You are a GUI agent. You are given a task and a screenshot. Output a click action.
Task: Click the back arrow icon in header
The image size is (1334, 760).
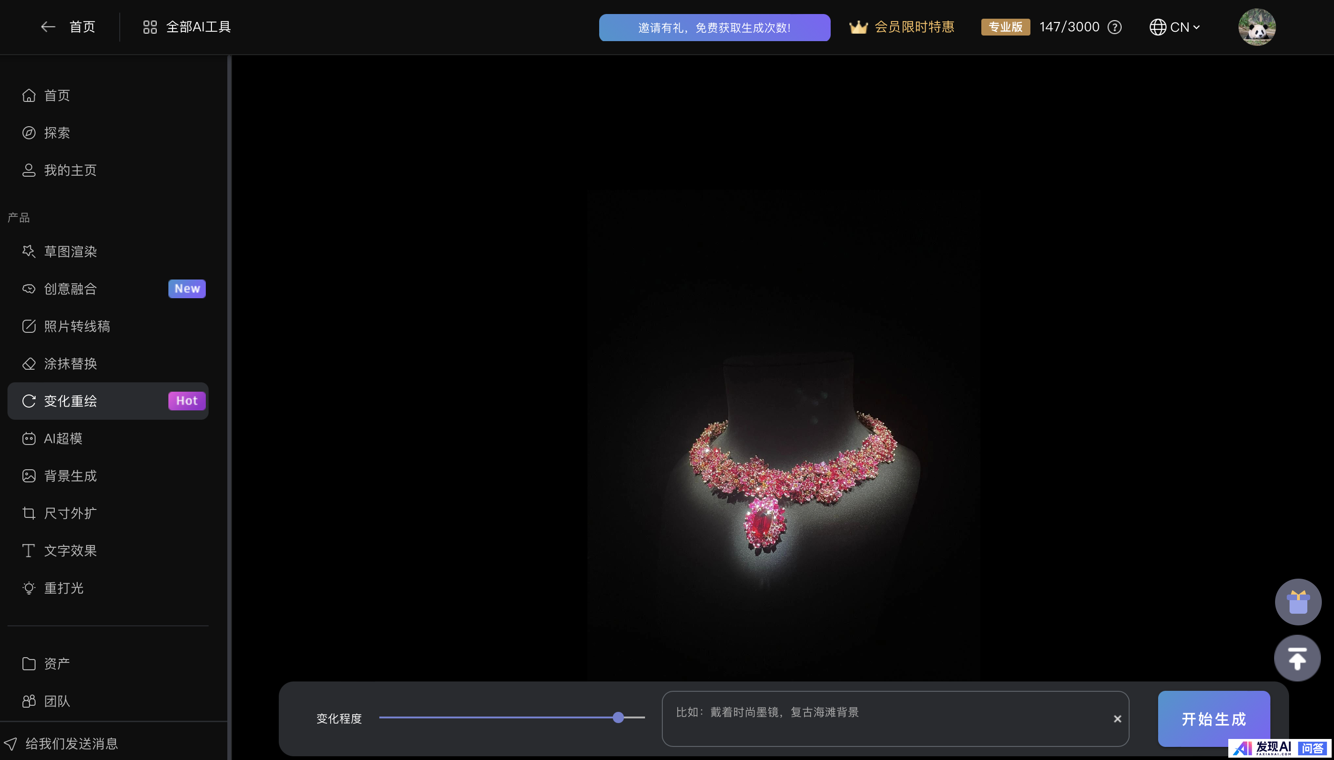click(48, 27)
